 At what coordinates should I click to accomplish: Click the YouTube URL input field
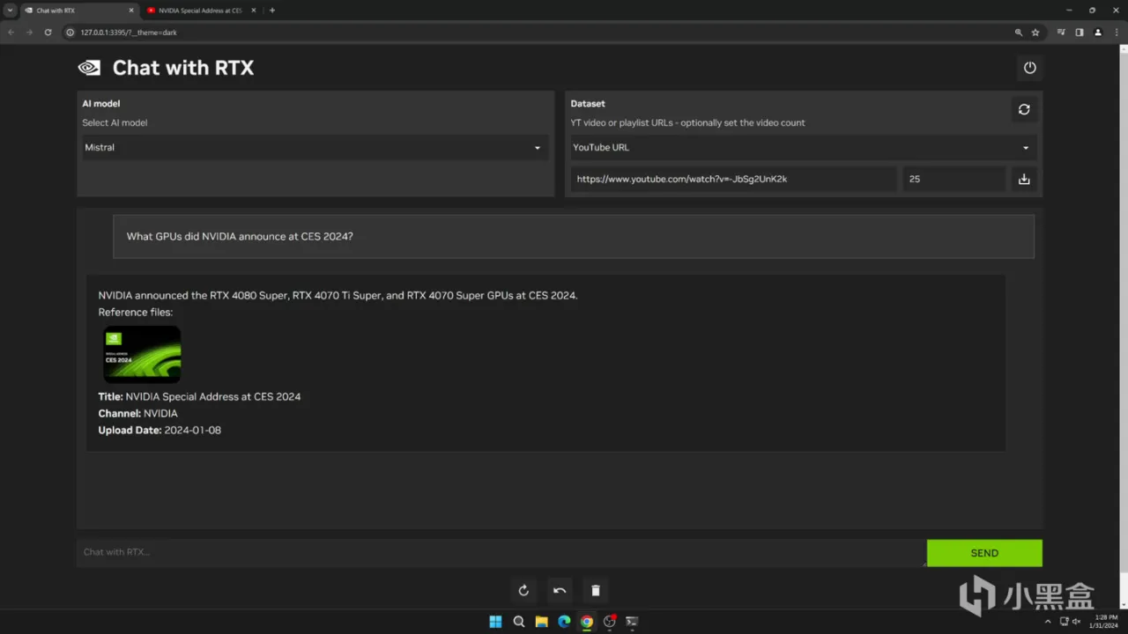[733, 179]
